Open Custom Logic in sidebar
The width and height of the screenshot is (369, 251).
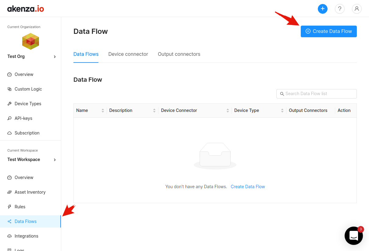pyautogui.click(x=28, y=89)
